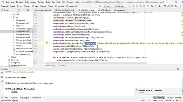Expand the mipmap-hdpi folder
This screenshot has height=102, width=183.
(14, 31)
